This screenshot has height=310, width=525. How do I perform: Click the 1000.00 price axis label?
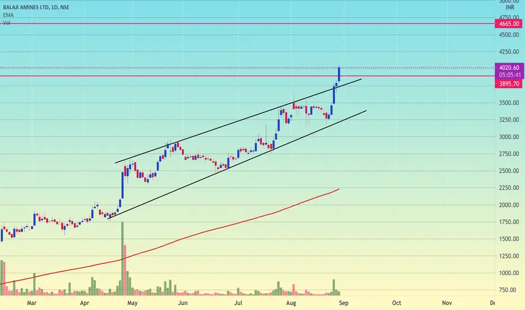pyautogui.click(x=509, y=273)
